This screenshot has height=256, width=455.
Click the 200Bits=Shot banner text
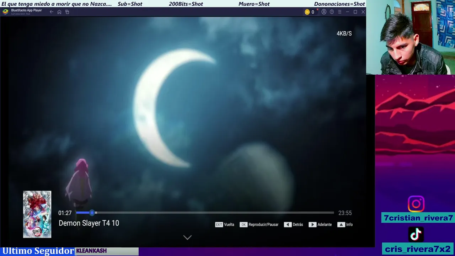coord(186,4)
